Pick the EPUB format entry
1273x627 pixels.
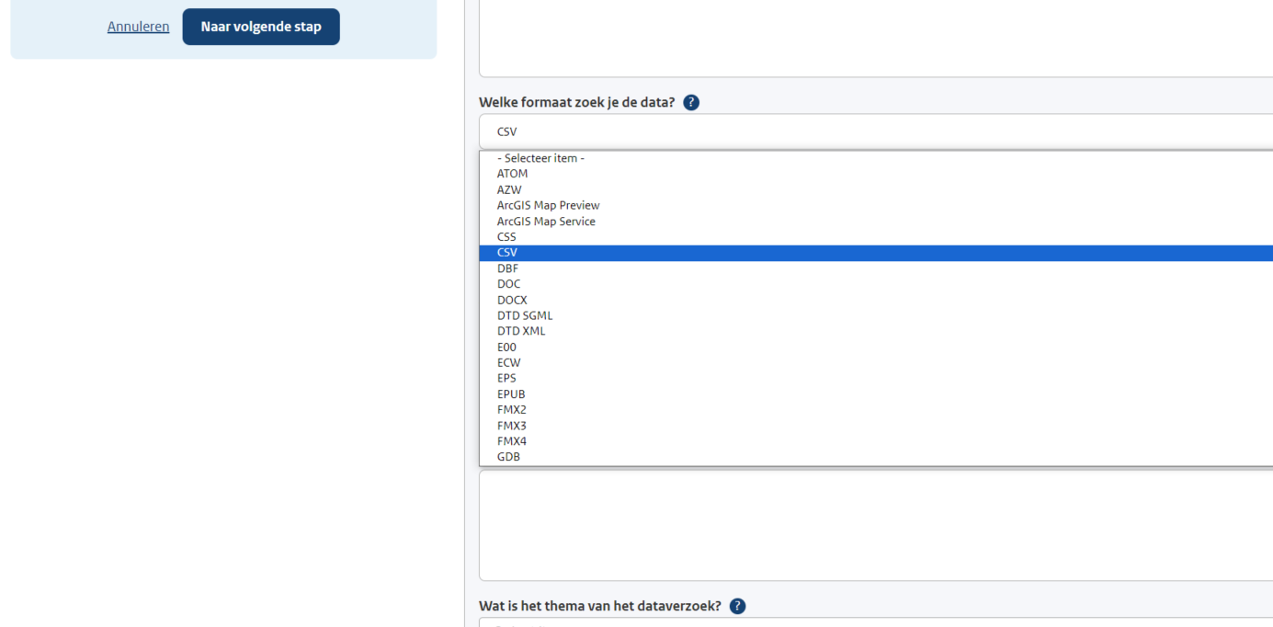[x=511, y=394]
